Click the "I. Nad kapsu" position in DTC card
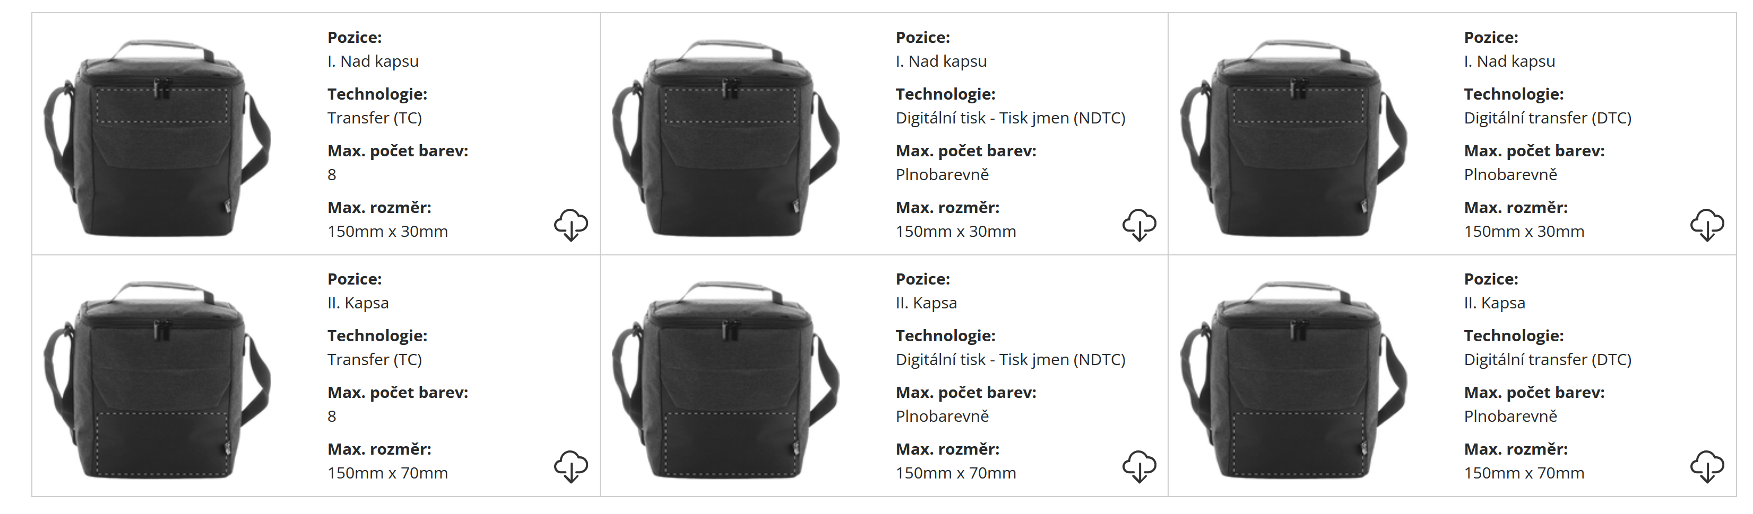Image resolution: width=1753 pixels, height=514 pixels. [1509, 62]
